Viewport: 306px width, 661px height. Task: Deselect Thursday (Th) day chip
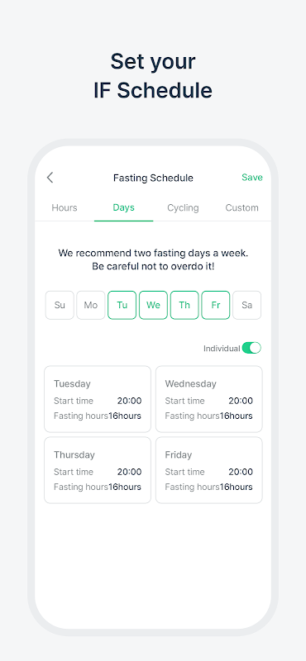pos(184,305)
